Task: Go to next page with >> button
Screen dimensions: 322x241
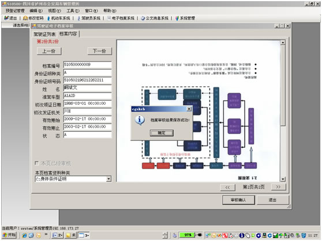Action: (278, 187)
